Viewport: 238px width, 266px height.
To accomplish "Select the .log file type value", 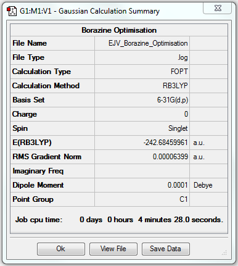I will (x=183, y=57).
